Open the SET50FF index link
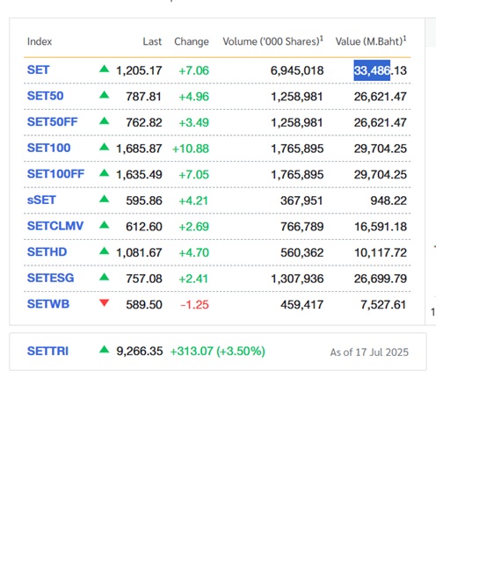The image size is (501, 574). (53, 122)
